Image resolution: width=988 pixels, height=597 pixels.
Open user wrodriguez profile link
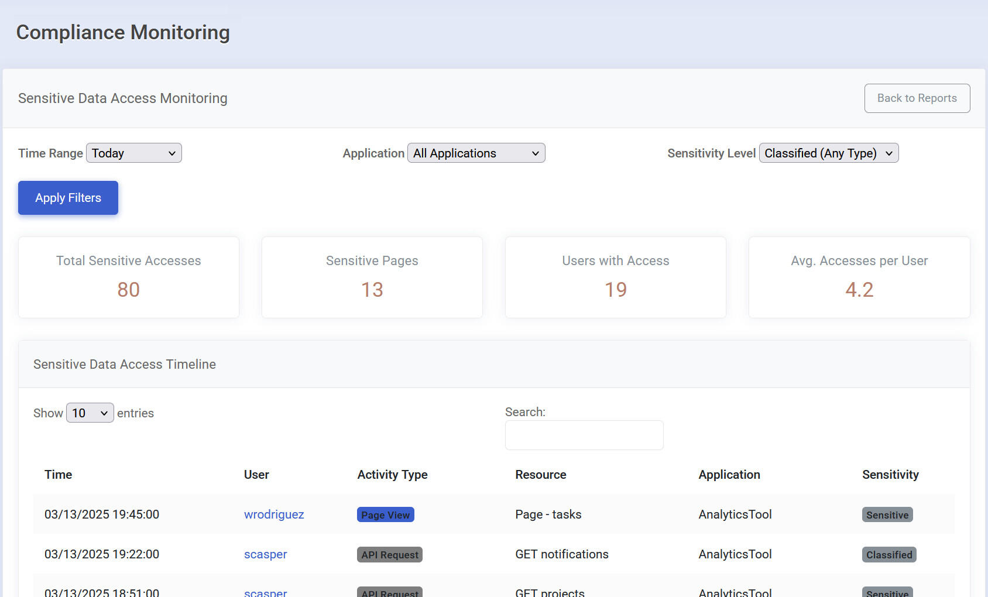[274, 514]
